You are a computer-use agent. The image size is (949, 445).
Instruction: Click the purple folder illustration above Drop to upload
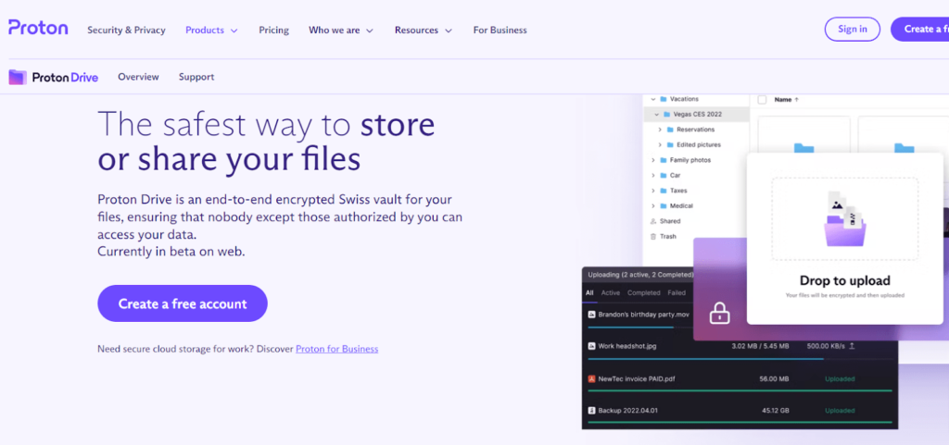pyautogui.click(x=845, y=218)
